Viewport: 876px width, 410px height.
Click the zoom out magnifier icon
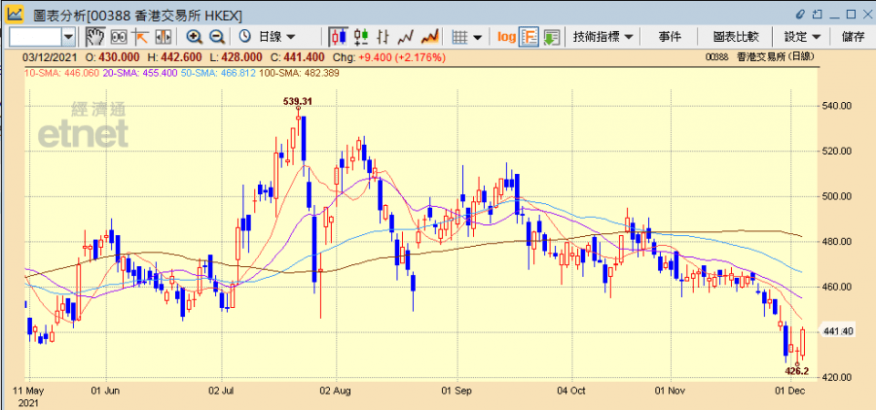tap(216, 37)
